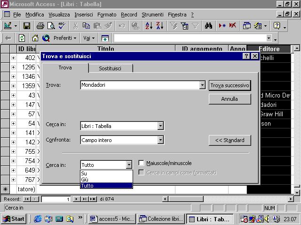Open the Preferiti dropdown
Image resolution: width=301 pixels, height=225 pixels.
point(65,38)
